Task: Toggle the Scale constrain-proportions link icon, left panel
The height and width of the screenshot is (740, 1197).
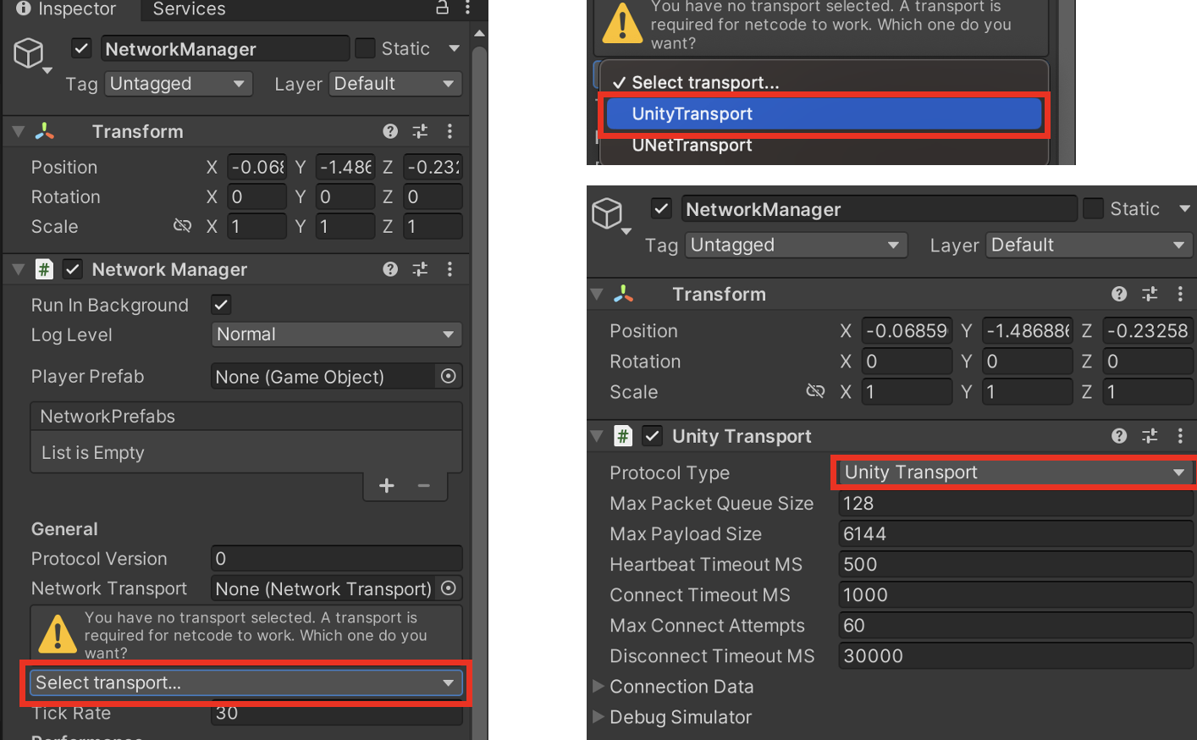Action: tap(182, 225)
